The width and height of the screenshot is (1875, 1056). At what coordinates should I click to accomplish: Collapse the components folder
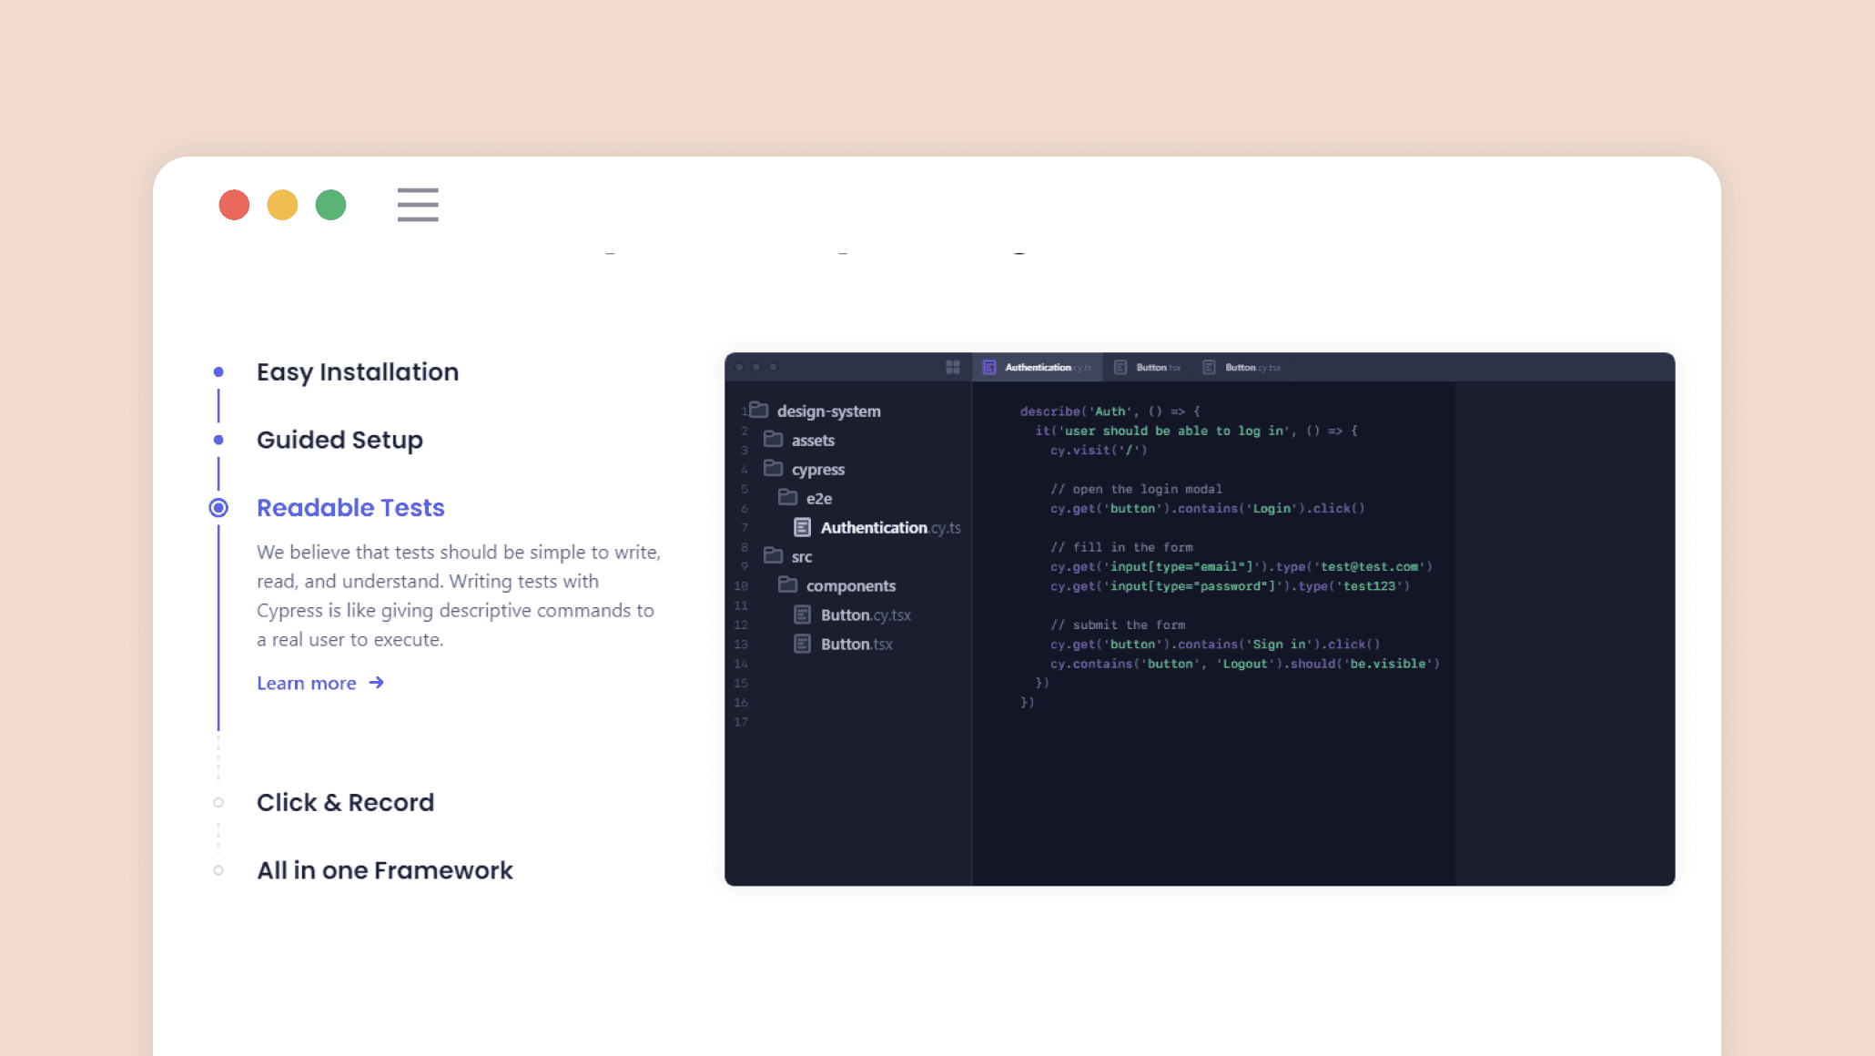850,586
